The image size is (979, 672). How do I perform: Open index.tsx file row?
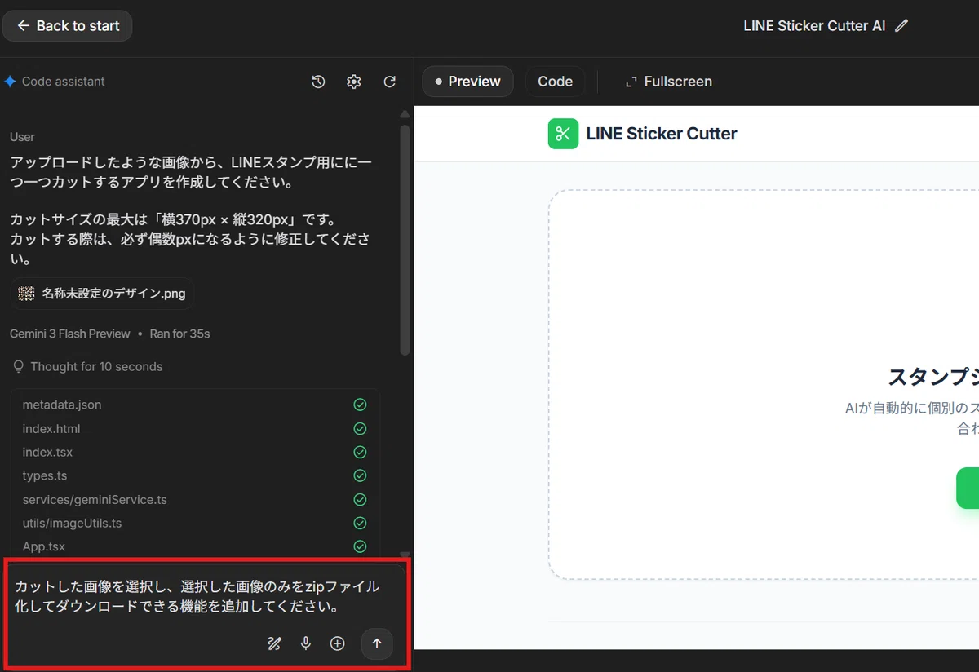click(x=195, y=452)
